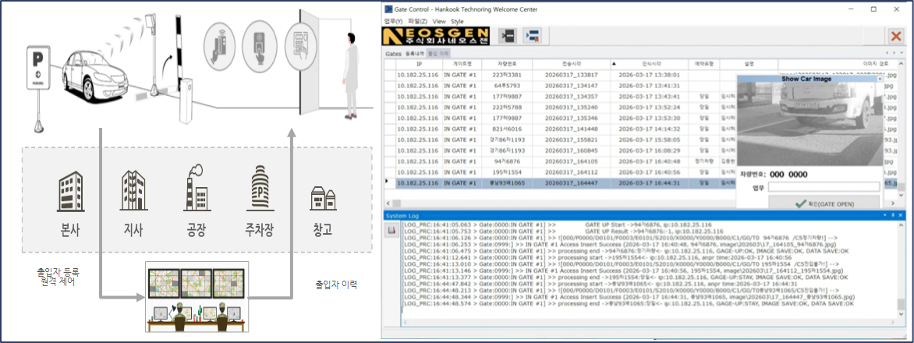Click the 업무 input field
Image resolution: width=914 pixels, height=343 pixels.
824,187
